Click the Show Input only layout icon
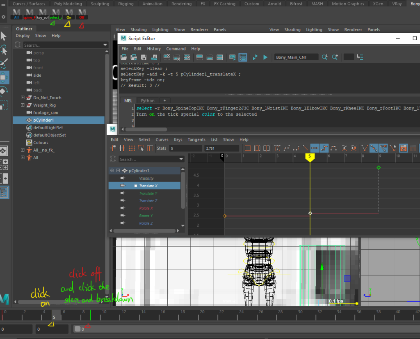 [x=210, y=57]
